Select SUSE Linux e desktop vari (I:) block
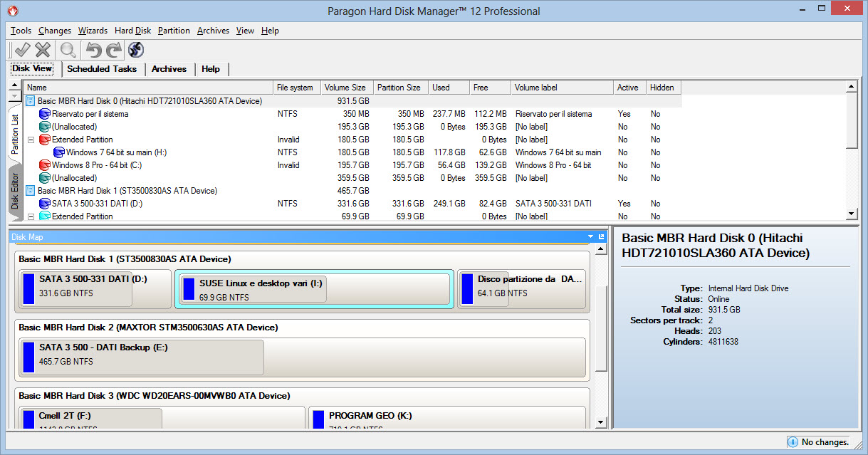868x455 pixels. coord(314,288)
